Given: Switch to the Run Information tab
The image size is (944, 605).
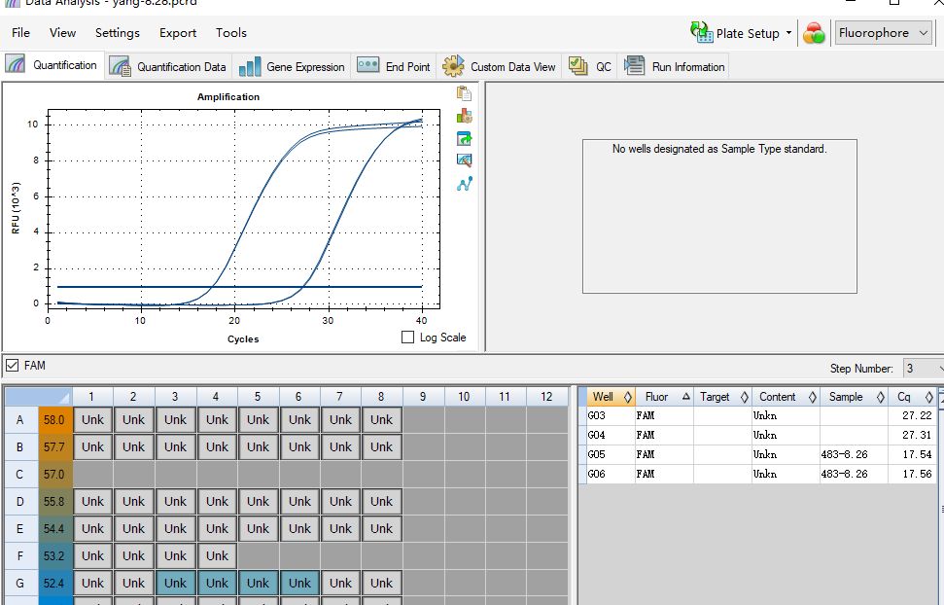Looking at the screenshot, I should [x=675, y=66].
